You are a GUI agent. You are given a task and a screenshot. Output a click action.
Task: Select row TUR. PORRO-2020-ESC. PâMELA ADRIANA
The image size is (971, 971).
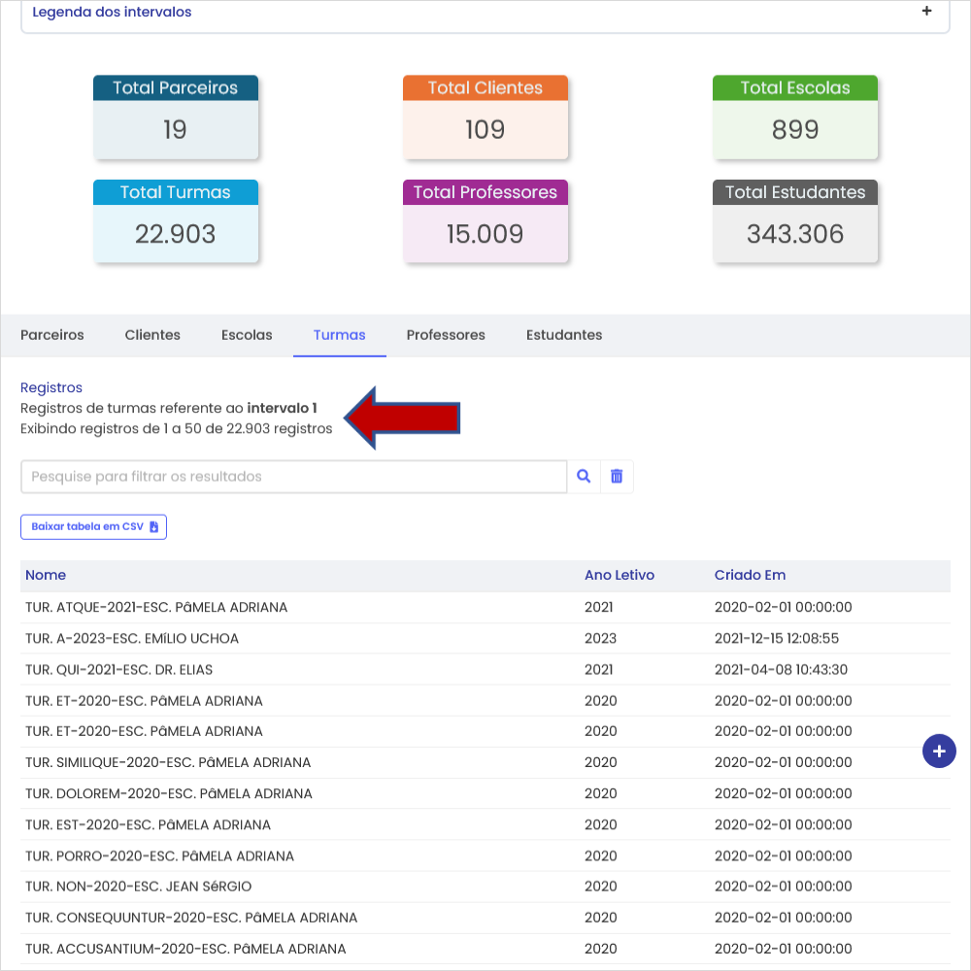coord(485,856)
